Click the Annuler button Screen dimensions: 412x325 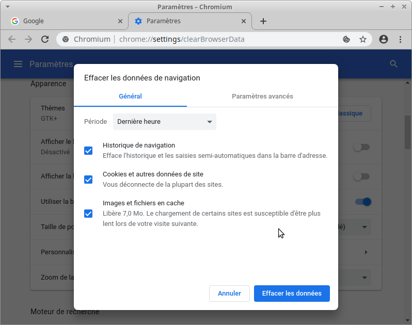click(x=229, y=294)
